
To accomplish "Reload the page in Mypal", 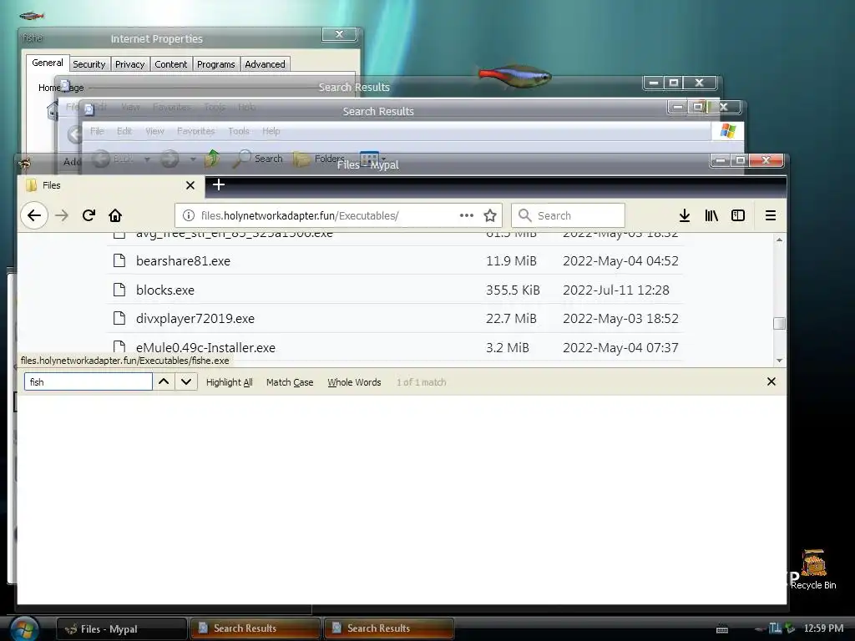I will tap(89, 215).
